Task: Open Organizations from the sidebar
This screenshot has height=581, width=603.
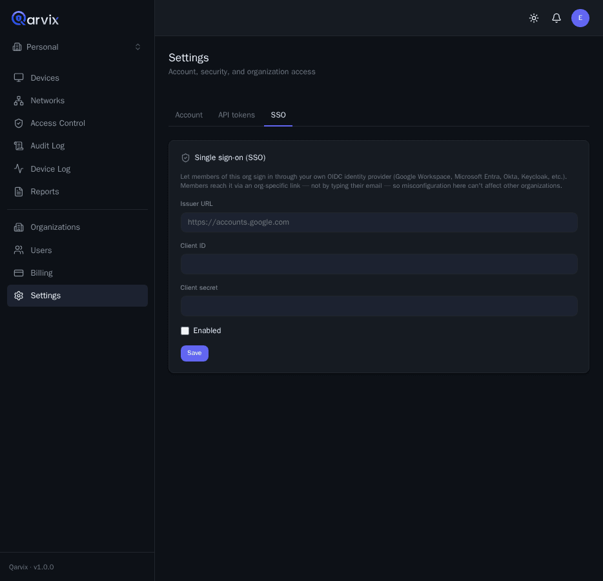Action: (77, 227)
